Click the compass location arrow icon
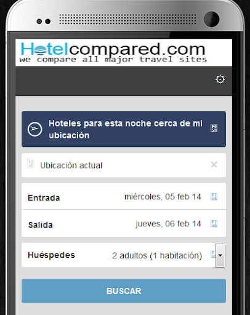250x315 pixels. tap(35, 129)
